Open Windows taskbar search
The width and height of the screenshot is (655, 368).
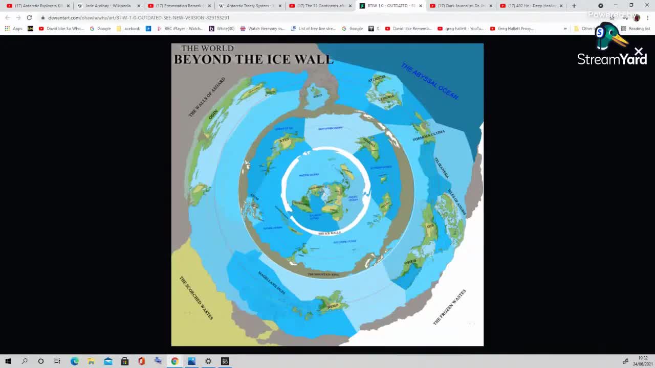24,361
